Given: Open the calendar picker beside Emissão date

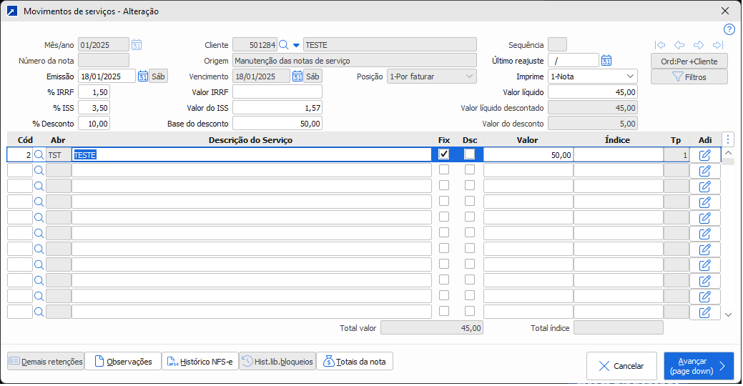Looking at the screenshot, I should [x=142, y=76].
